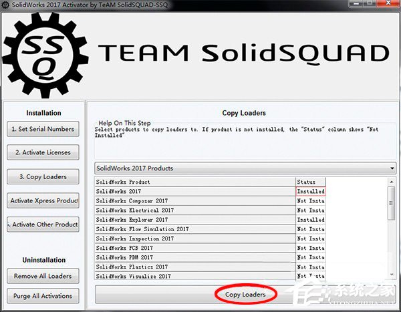
Task: Click Activate Xpress Products button
Action: click(43, 200)
